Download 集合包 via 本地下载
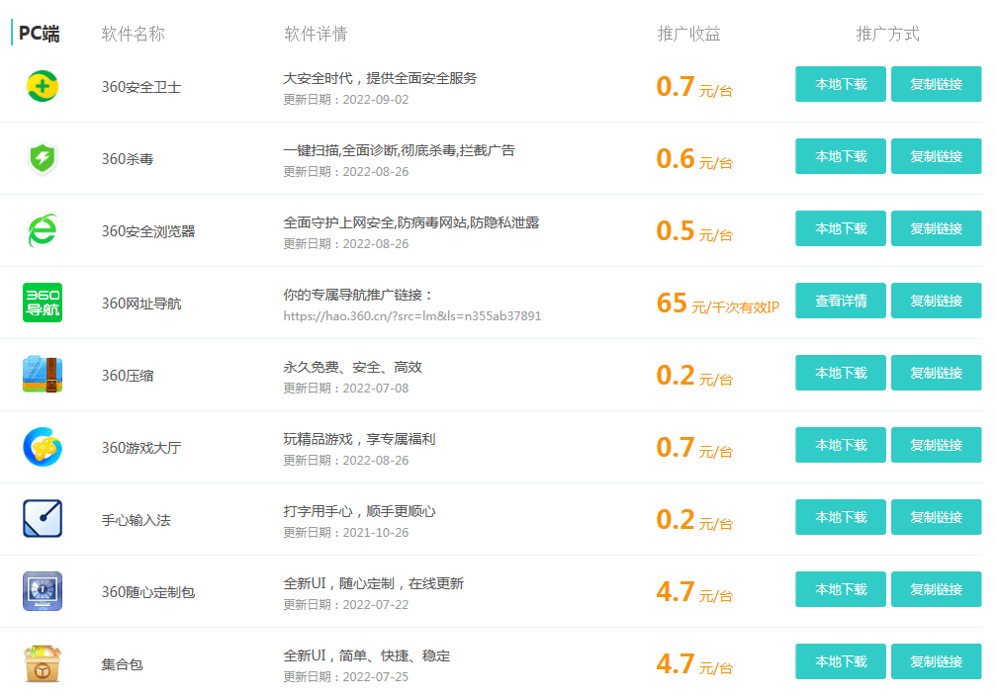The image size is (997, 697). click(x=841, y=661)
